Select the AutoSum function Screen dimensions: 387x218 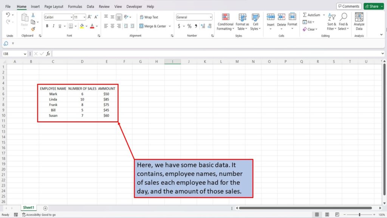[x=313, y=15]
